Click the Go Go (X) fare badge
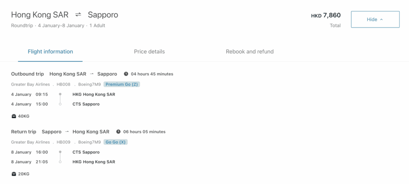The height and width of the screenshot is (184, 409). [x=116, y=142]
